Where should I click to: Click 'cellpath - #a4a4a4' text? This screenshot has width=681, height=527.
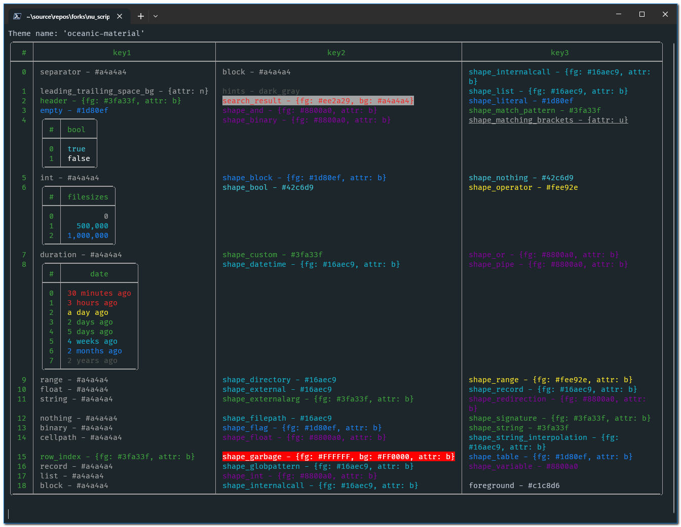pos(81,437)
